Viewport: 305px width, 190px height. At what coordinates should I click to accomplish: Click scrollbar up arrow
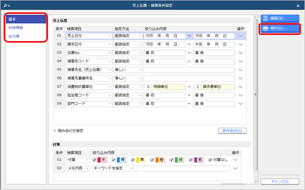click(256, 17)
